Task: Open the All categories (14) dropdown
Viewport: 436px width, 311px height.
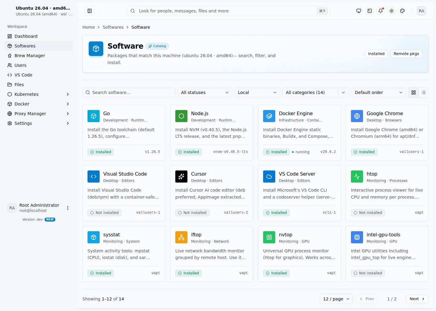Action: [316, 92]
